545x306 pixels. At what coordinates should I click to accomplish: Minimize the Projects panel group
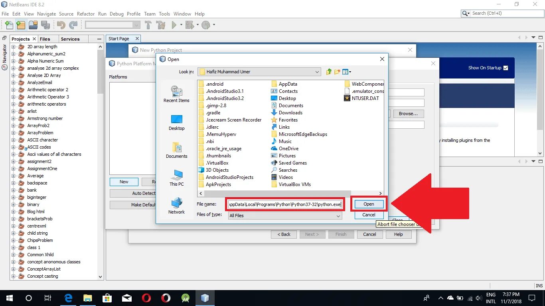99,39
